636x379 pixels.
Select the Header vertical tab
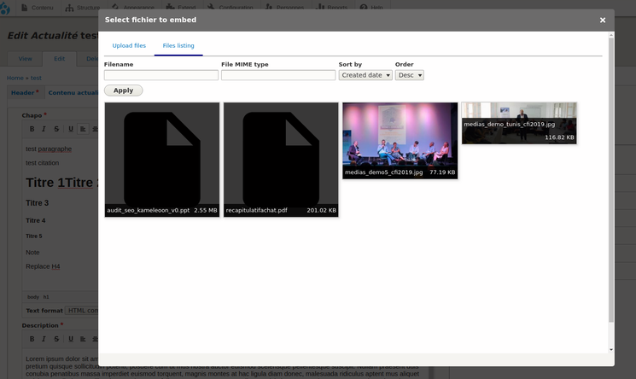click(25, 92)
